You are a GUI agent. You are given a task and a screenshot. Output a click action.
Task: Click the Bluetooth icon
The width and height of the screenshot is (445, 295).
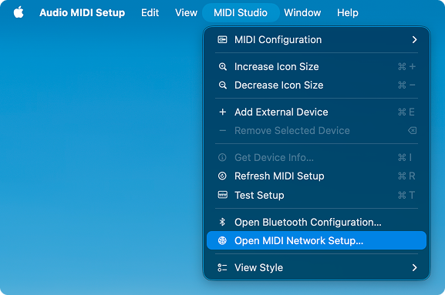pos(222,222)
